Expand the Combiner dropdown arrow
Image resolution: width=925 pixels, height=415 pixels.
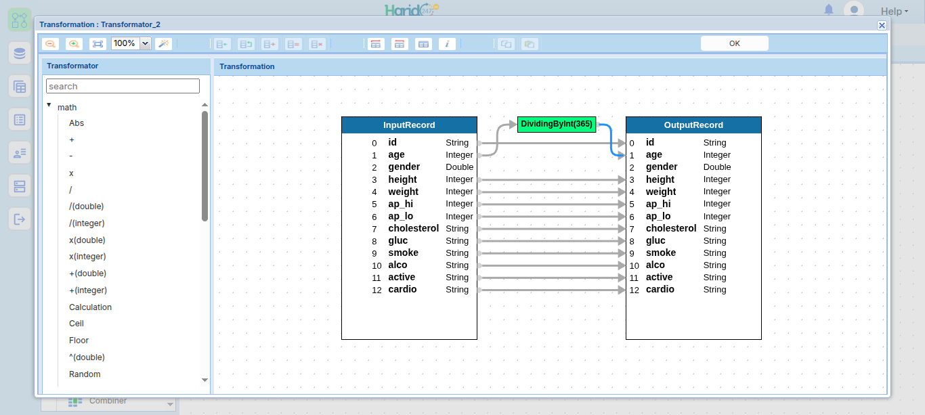[171, 405]
